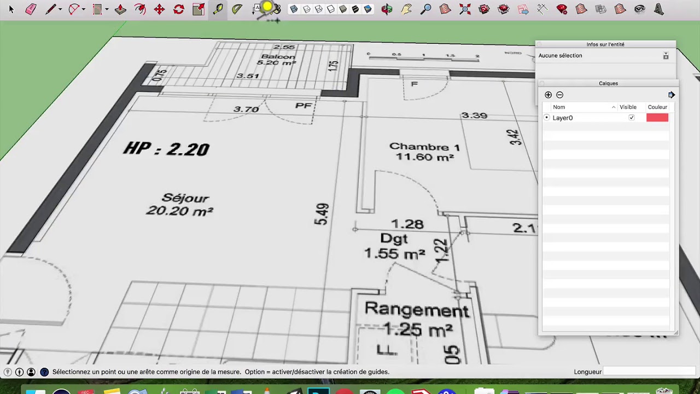700x394 pixels.
Task: Select the 3D Text tool
Action: pos(658,9)
